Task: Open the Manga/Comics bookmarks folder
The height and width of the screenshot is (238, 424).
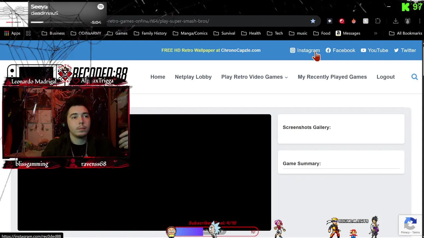Action: click(x=190, y=33)
